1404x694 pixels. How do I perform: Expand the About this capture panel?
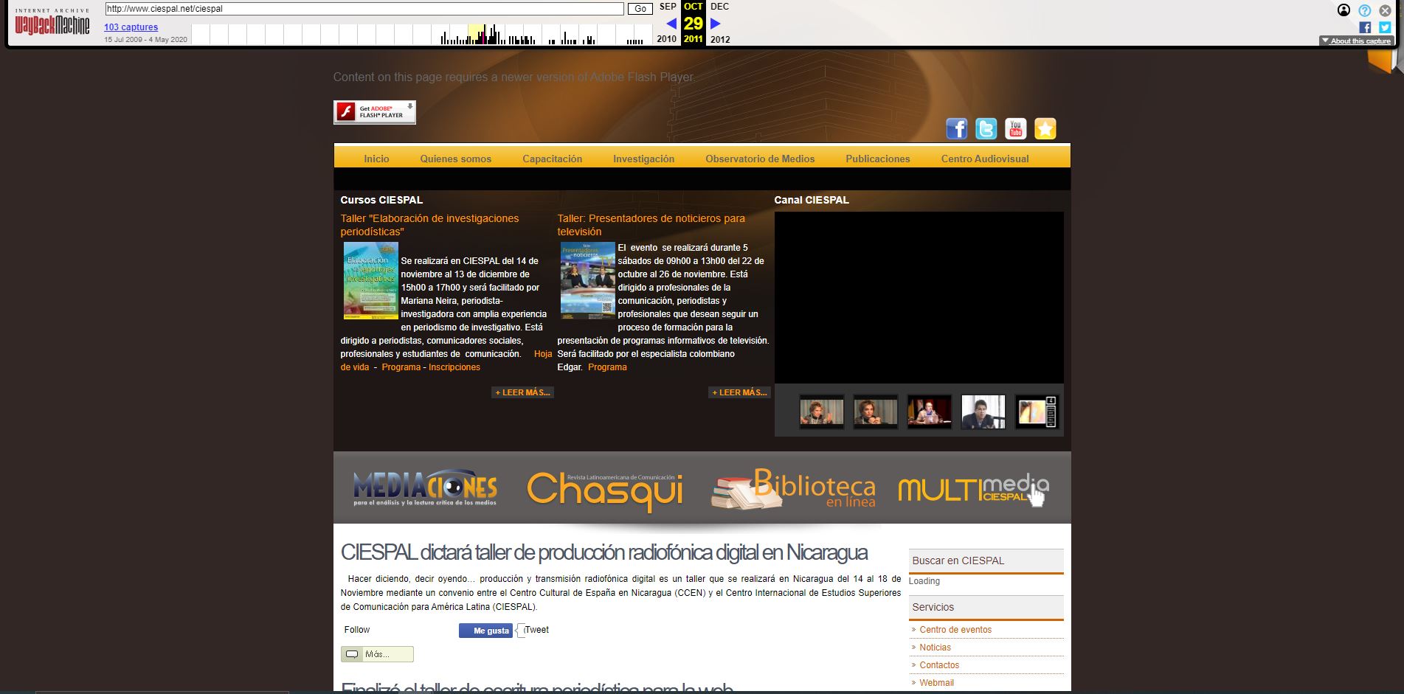point(1356,41)
